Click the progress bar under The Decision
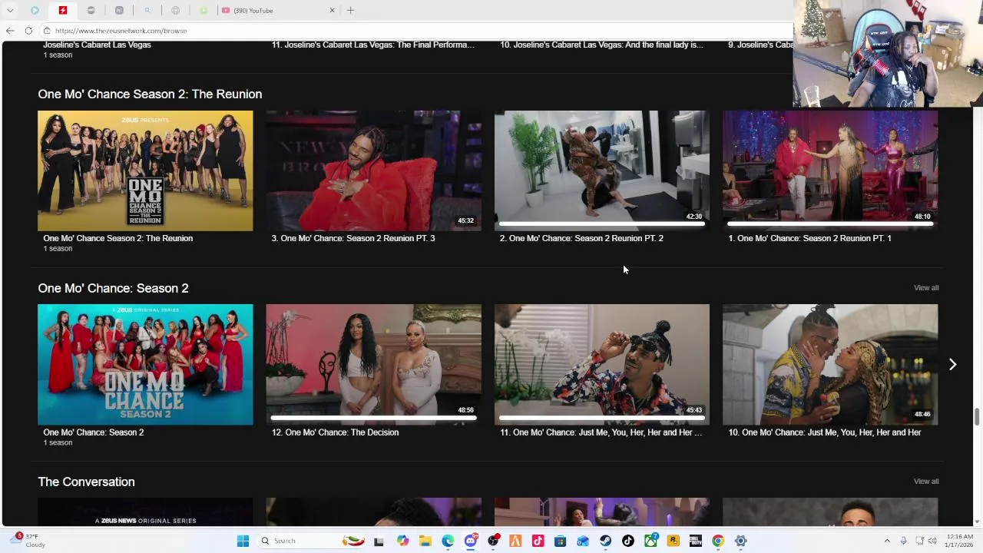Image resolution: width=983 pixels, height=553 pixels. [373, 418]
